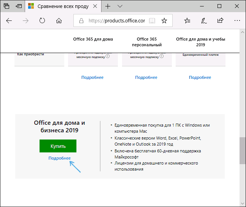Viewport: 246px width, 207px height.
Task: Go back with the back arrow
Action: (x=9, y=20)
